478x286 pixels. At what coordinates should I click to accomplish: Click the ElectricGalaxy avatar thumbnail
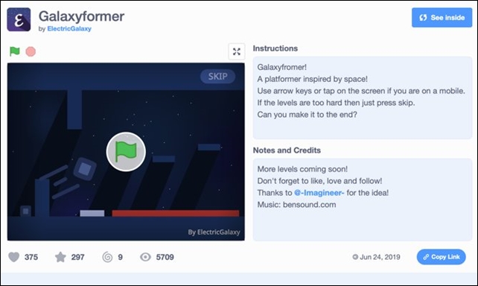click(19, 20)
